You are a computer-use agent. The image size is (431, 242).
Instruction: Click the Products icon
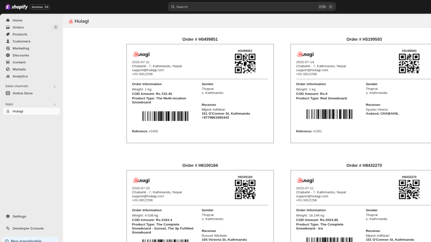[8, 34]
